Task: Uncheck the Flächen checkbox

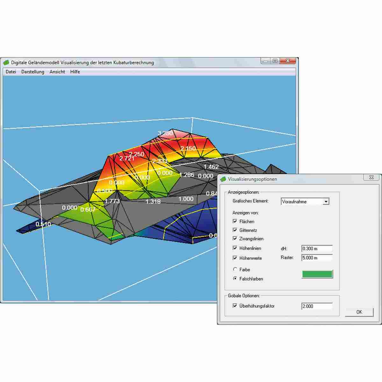Action: pos(235,221)
